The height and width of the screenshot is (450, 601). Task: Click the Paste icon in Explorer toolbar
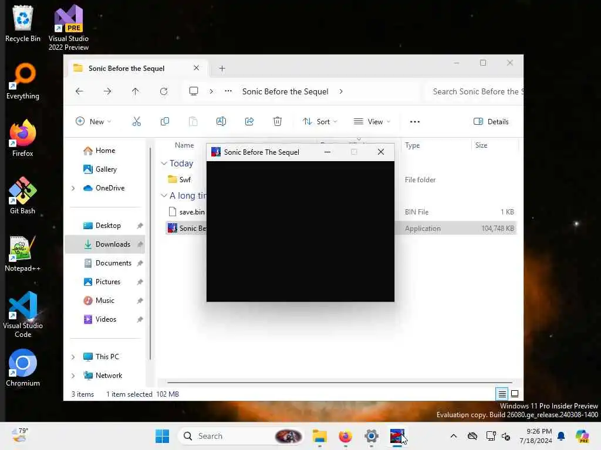(193, 122)
